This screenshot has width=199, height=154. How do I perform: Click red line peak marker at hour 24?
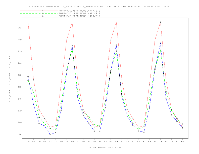point(72,22)
